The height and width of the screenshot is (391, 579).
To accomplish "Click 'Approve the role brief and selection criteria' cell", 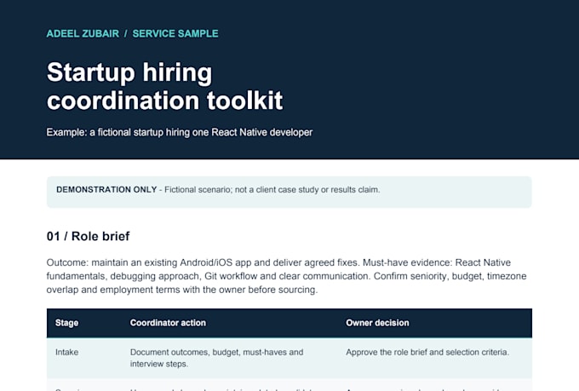I will 427,352.
